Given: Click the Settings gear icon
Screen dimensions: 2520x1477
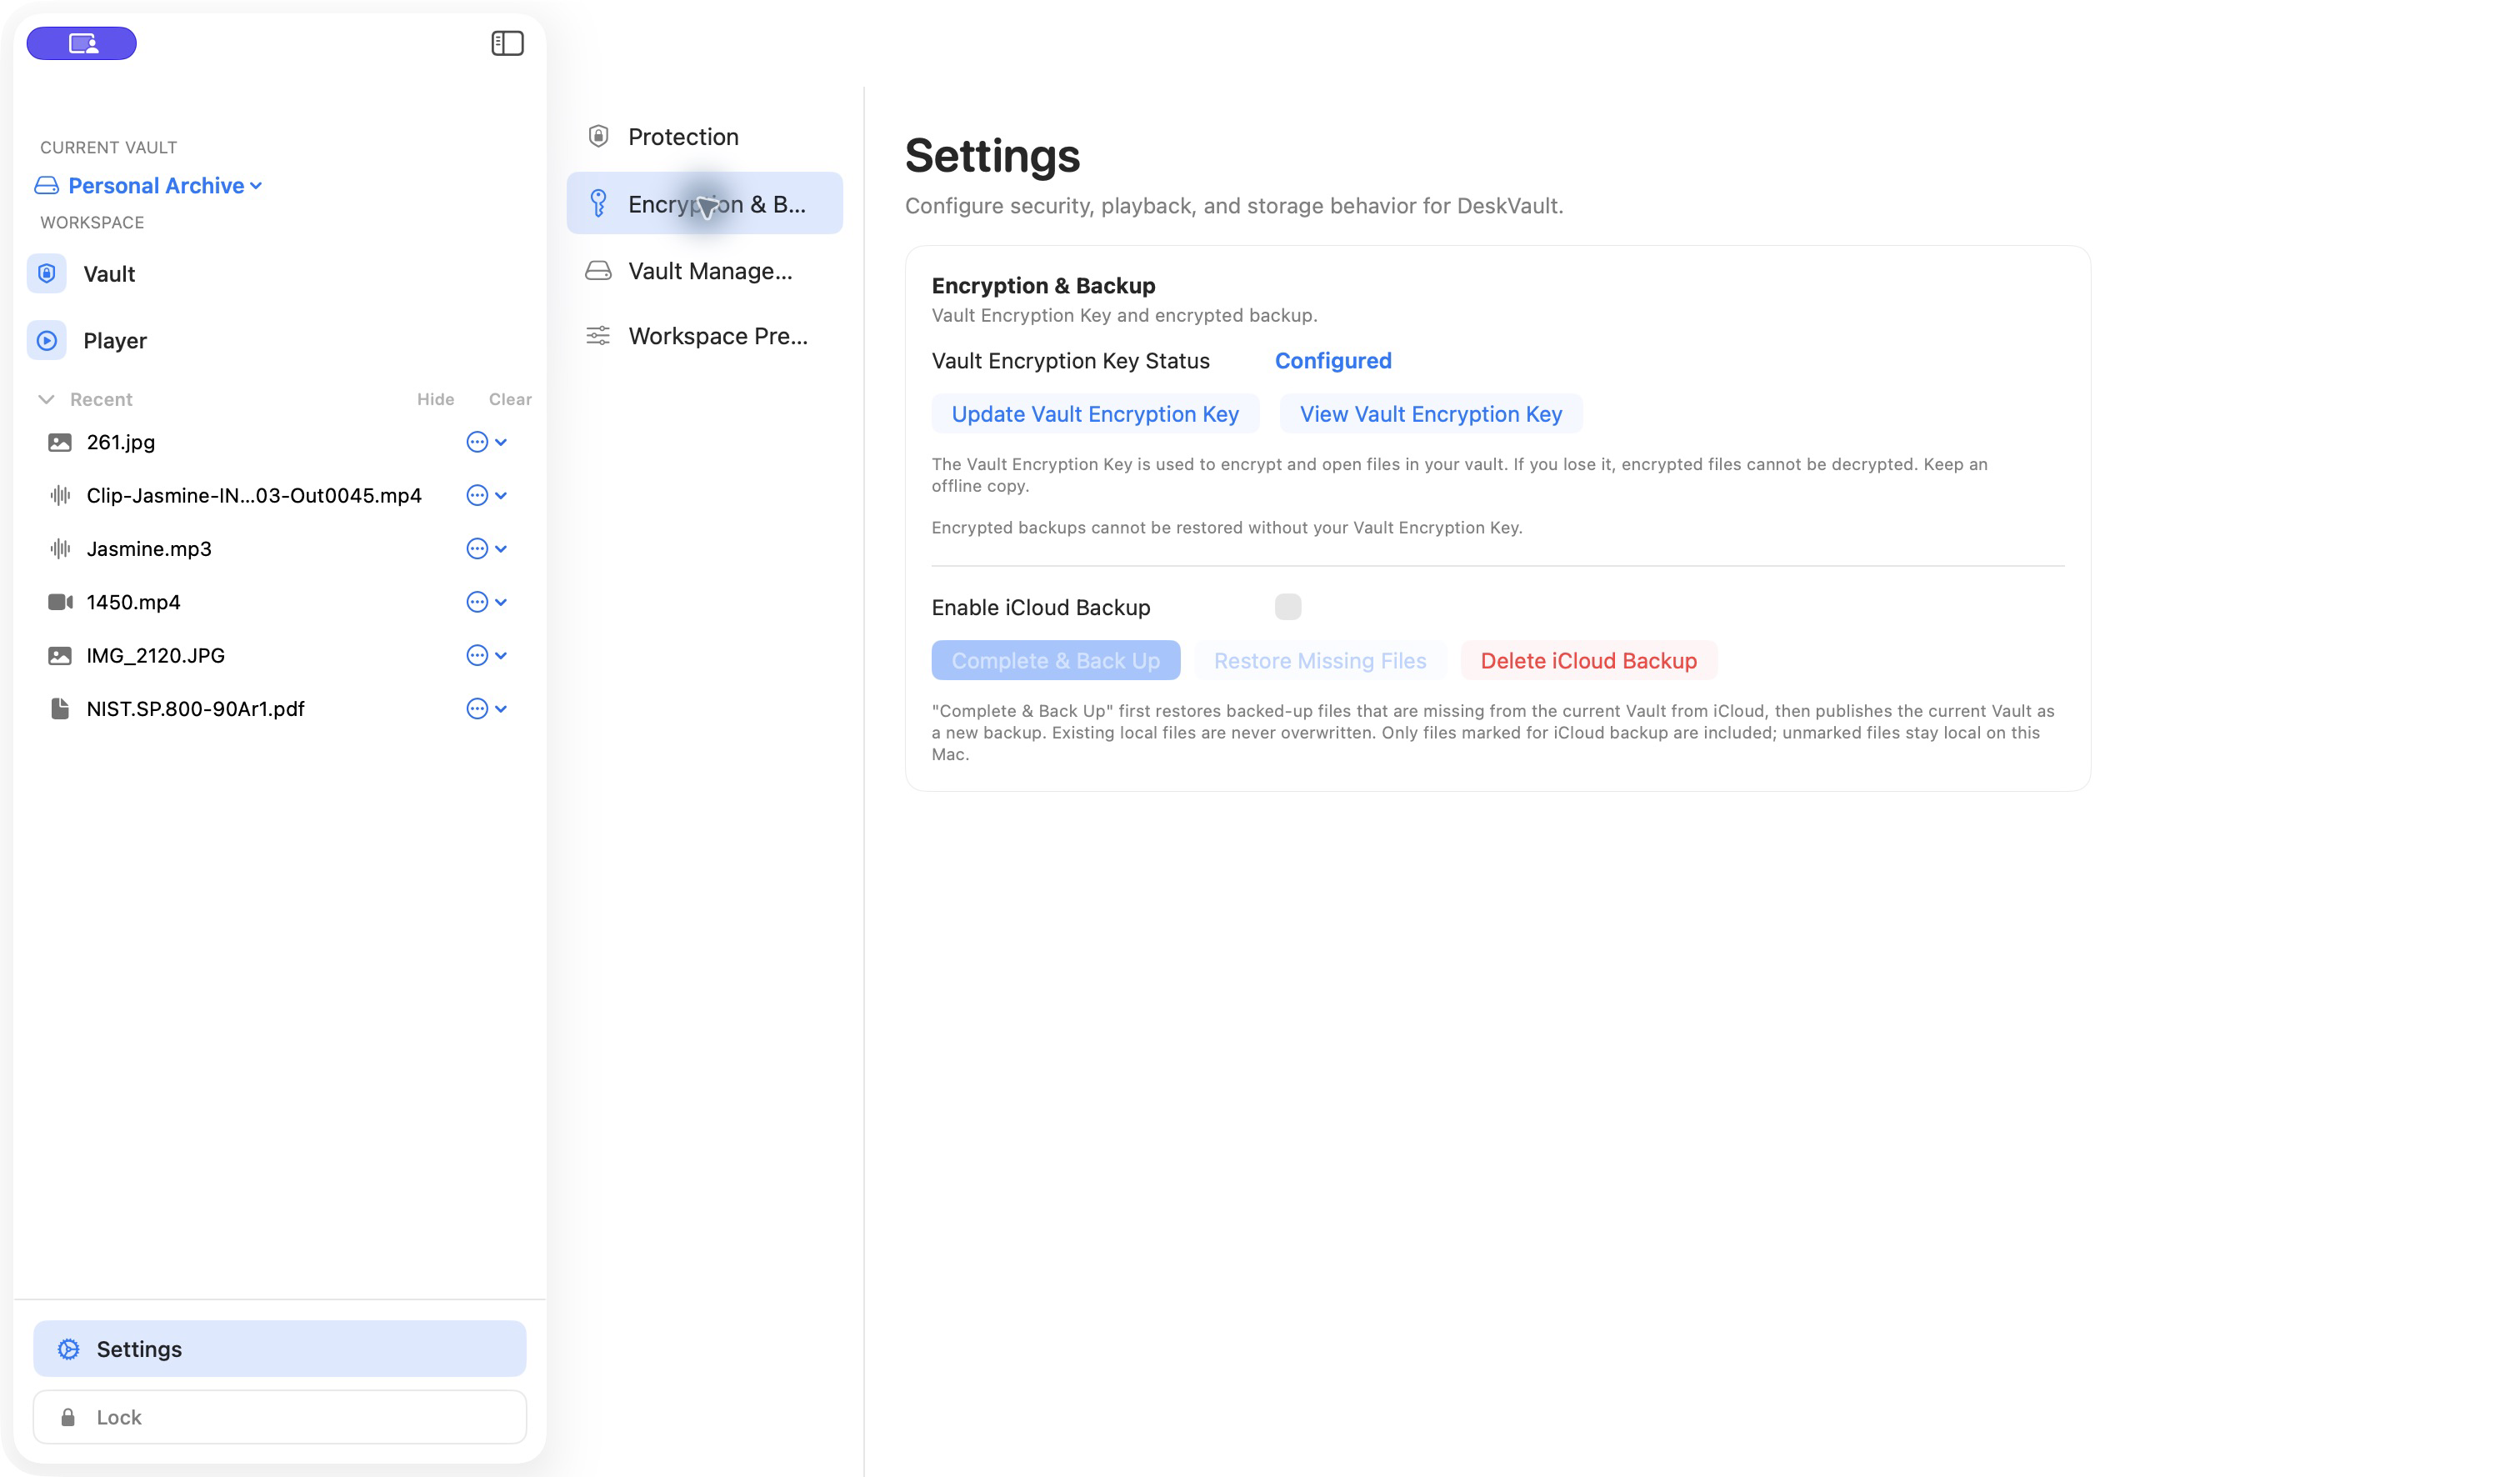Looking at the screenshot, I should [x=68, y=1349].
